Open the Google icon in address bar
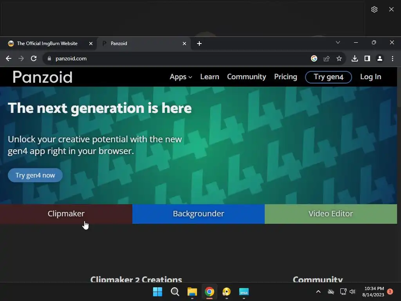 (x=314, y=59)
